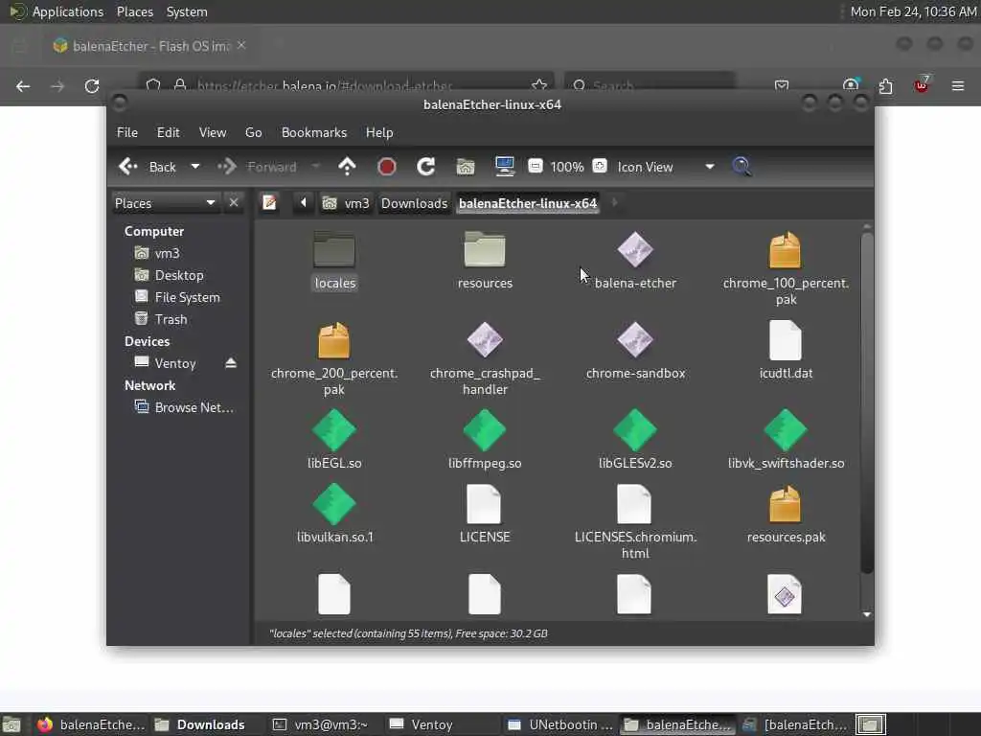
Task: Open the Bookmarks menu
Action: coord(314,132)
